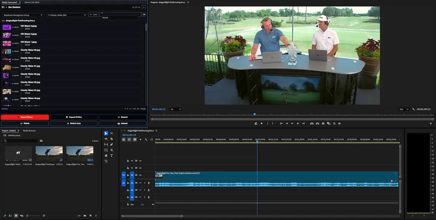Mute audio track A1

pyautogui.click(x=140, y=183)
